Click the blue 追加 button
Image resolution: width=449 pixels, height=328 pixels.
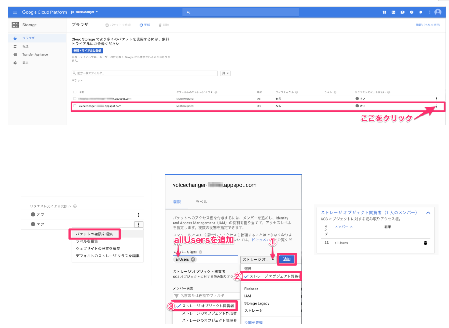tap(287, 259)
